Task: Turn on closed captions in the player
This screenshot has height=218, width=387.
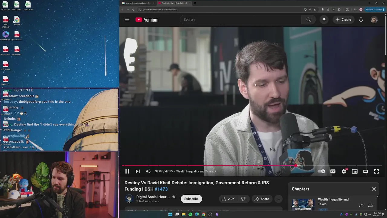Action: pos(333,171)
